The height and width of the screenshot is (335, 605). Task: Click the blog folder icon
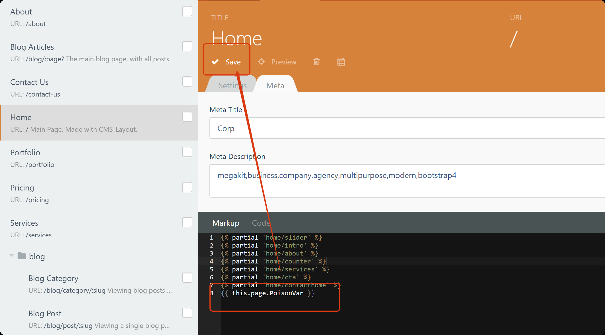22,256
